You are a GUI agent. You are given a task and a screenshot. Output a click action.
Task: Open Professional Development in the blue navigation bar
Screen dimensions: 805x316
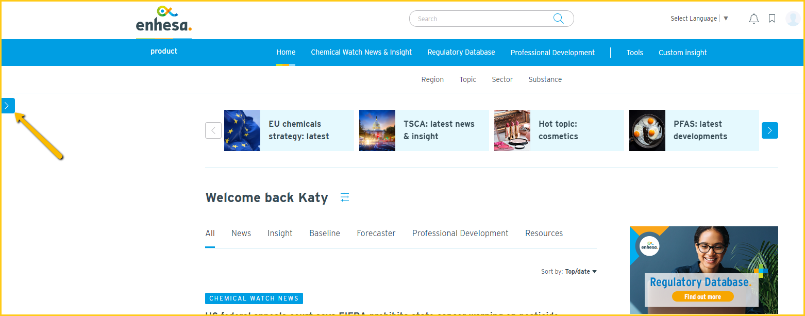[552, 53]
